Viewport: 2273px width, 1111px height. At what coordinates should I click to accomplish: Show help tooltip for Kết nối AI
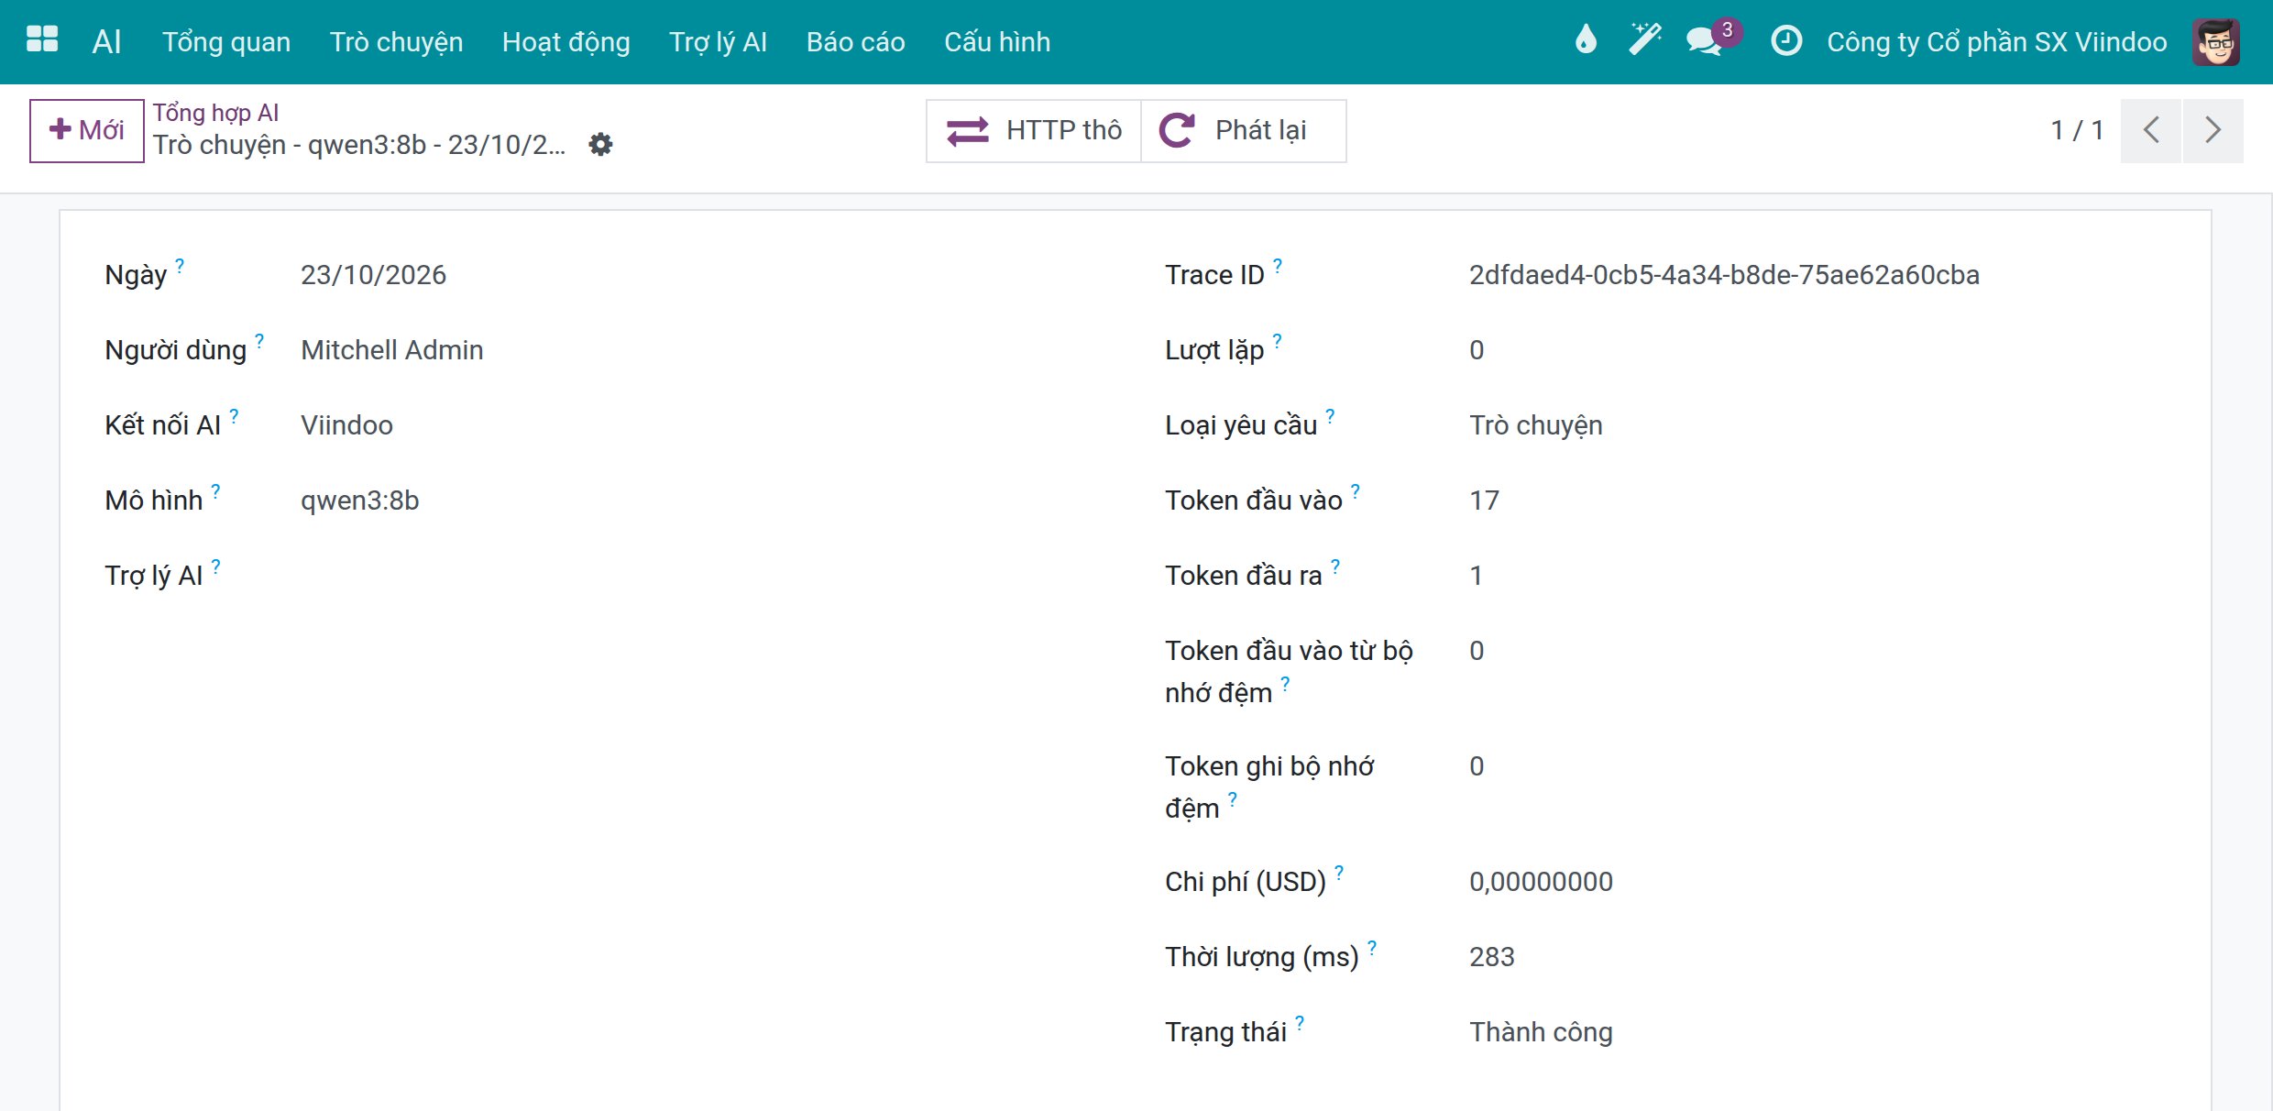[x=234, y=415]
